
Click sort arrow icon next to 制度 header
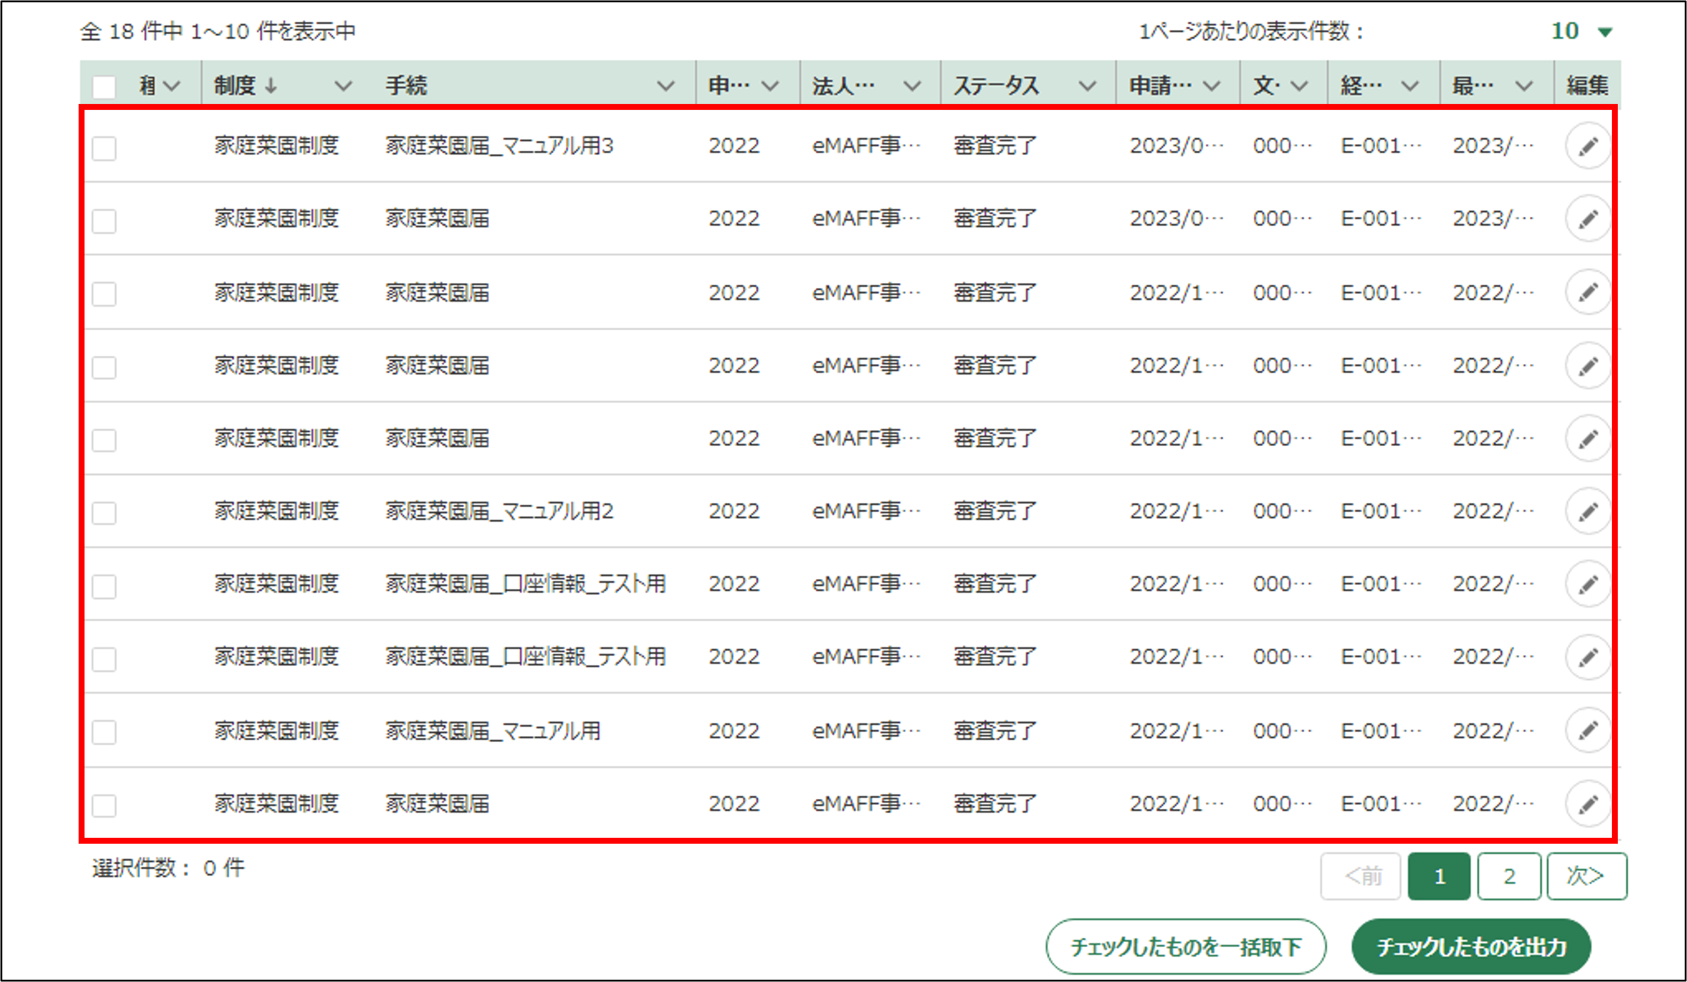click(x=271, y=86)
